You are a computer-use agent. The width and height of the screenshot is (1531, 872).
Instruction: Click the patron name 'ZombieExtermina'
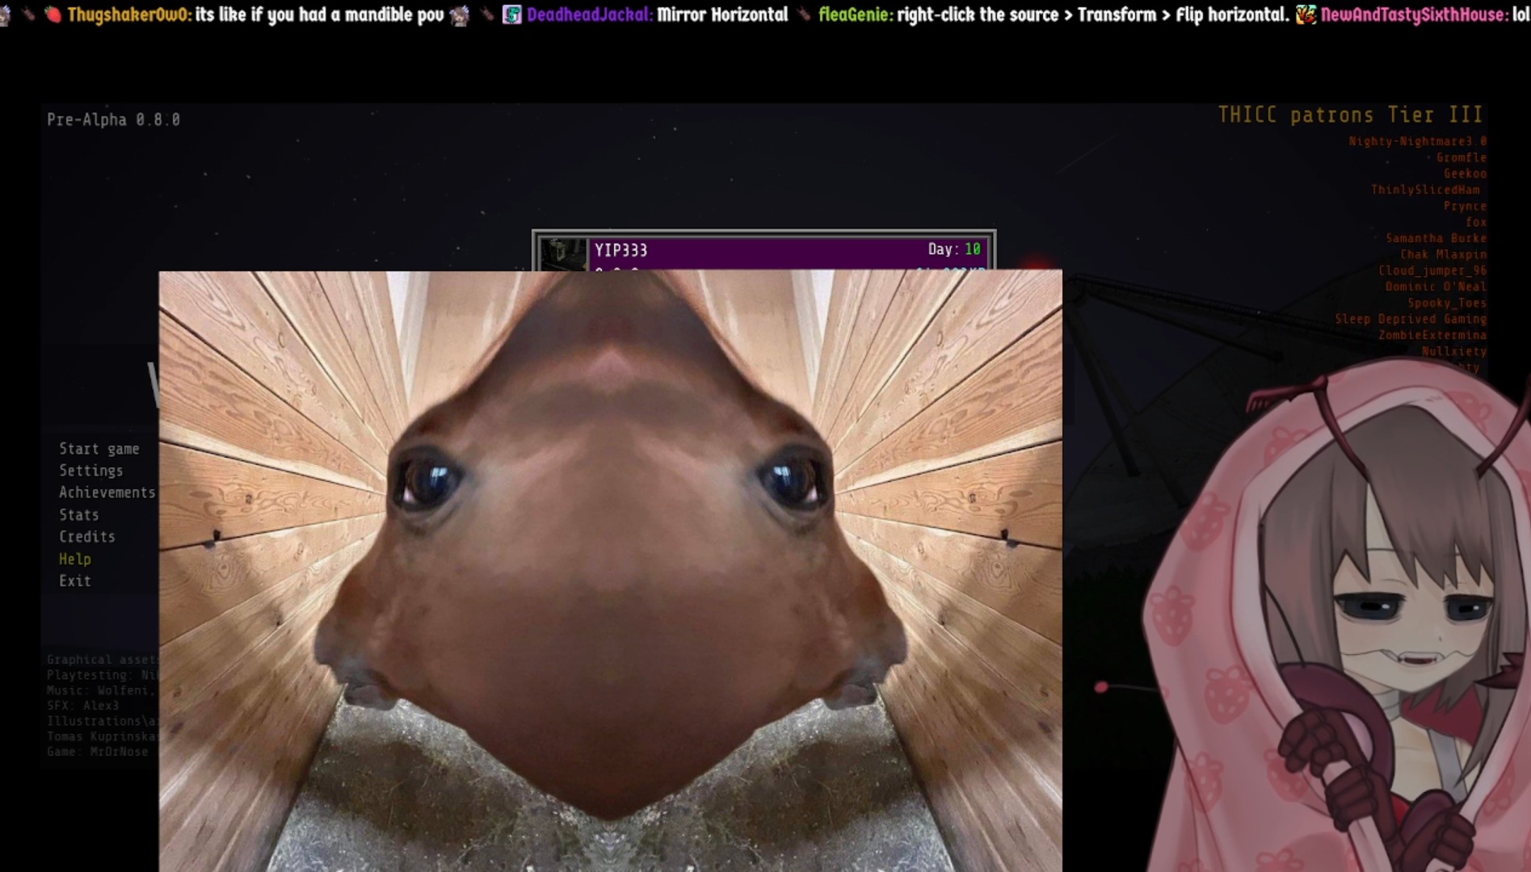[x=1432, y=335]
